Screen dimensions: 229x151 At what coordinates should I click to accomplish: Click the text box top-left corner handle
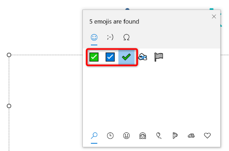[x=9, y=55]
